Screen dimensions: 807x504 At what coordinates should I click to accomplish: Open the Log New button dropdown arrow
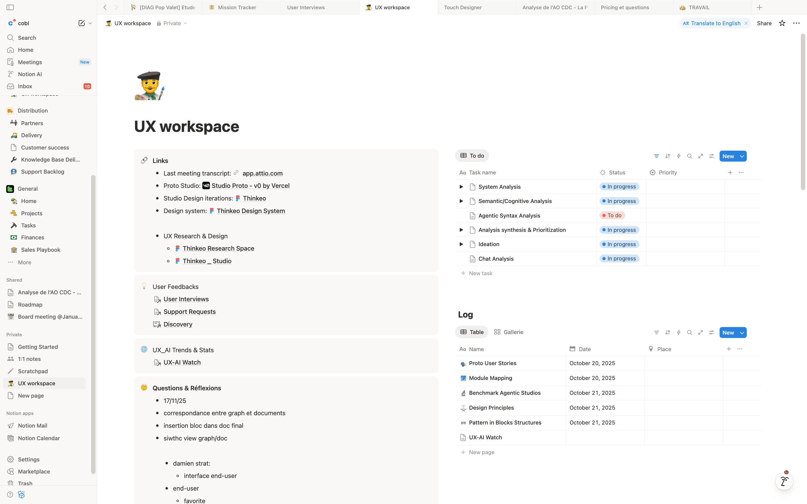click(x=742, y=332)
